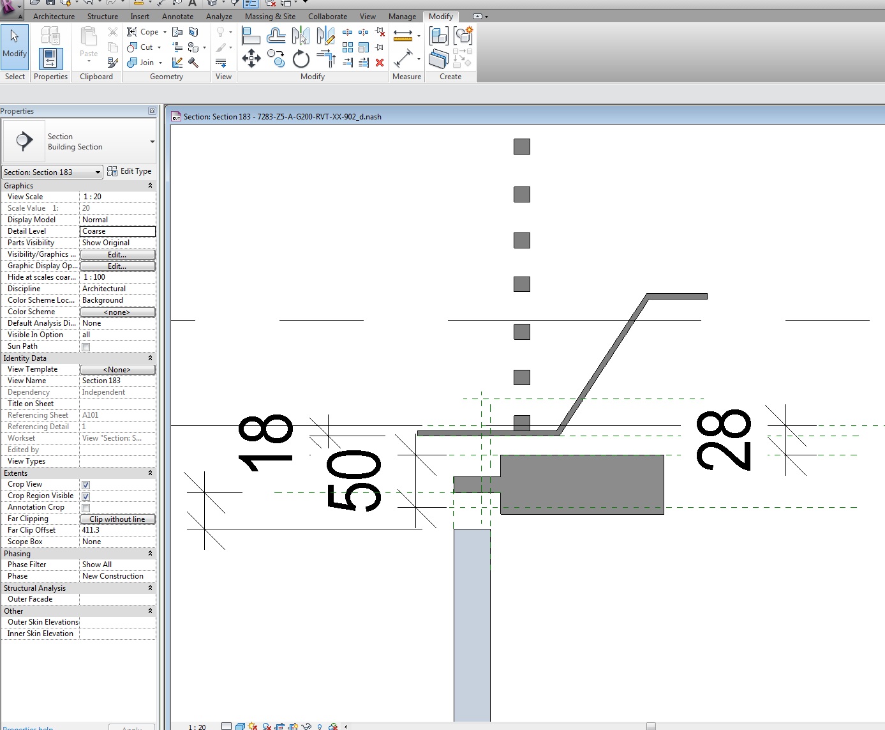Select the Move tool in Modify panel
The image size is (885, 730).
pyautogui.click(x=251, y=59)
